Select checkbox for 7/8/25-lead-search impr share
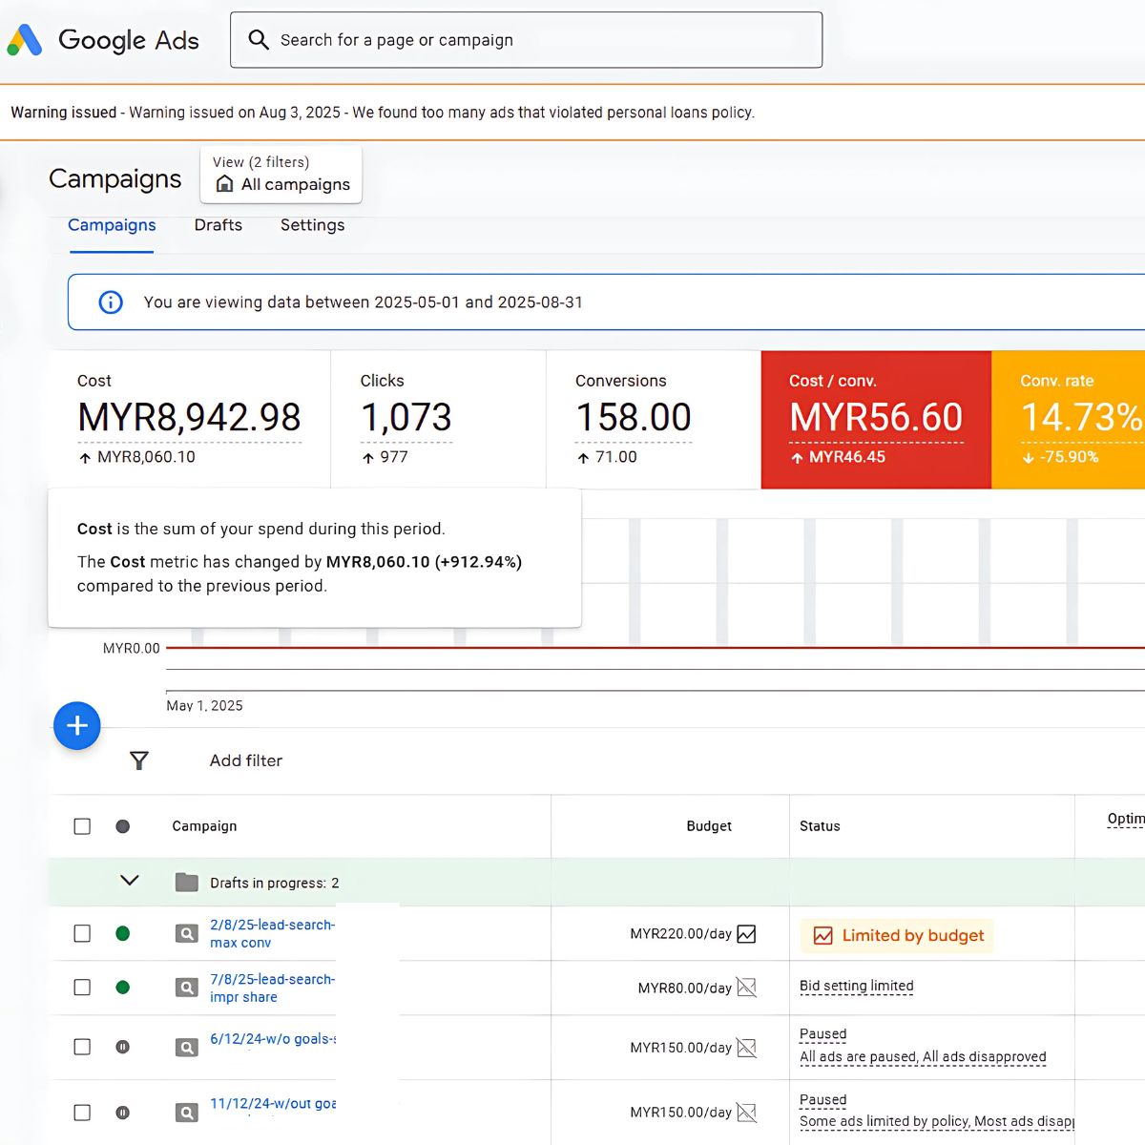 click(82, 988)
